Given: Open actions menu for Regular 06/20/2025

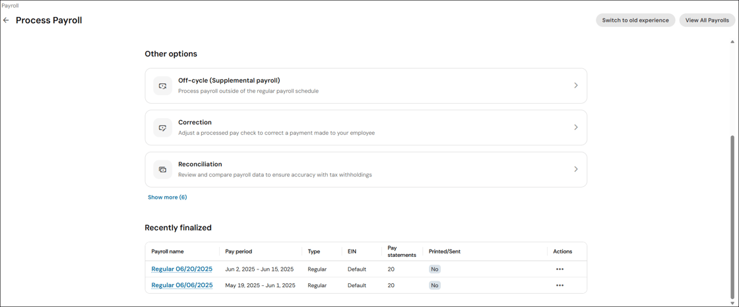Looking at the screenshot, I should (560, 269).
